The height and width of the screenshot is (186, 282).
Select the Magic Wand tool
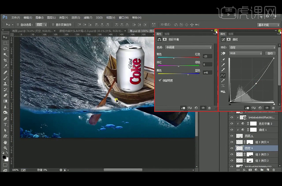(x=5, y=54)
